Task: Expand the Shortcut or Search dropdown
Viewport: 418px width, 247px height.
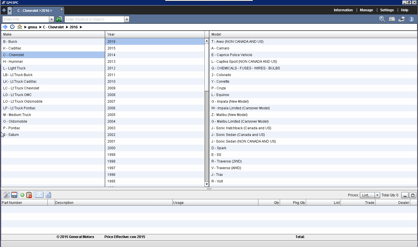Action: (x=126, y=19)
